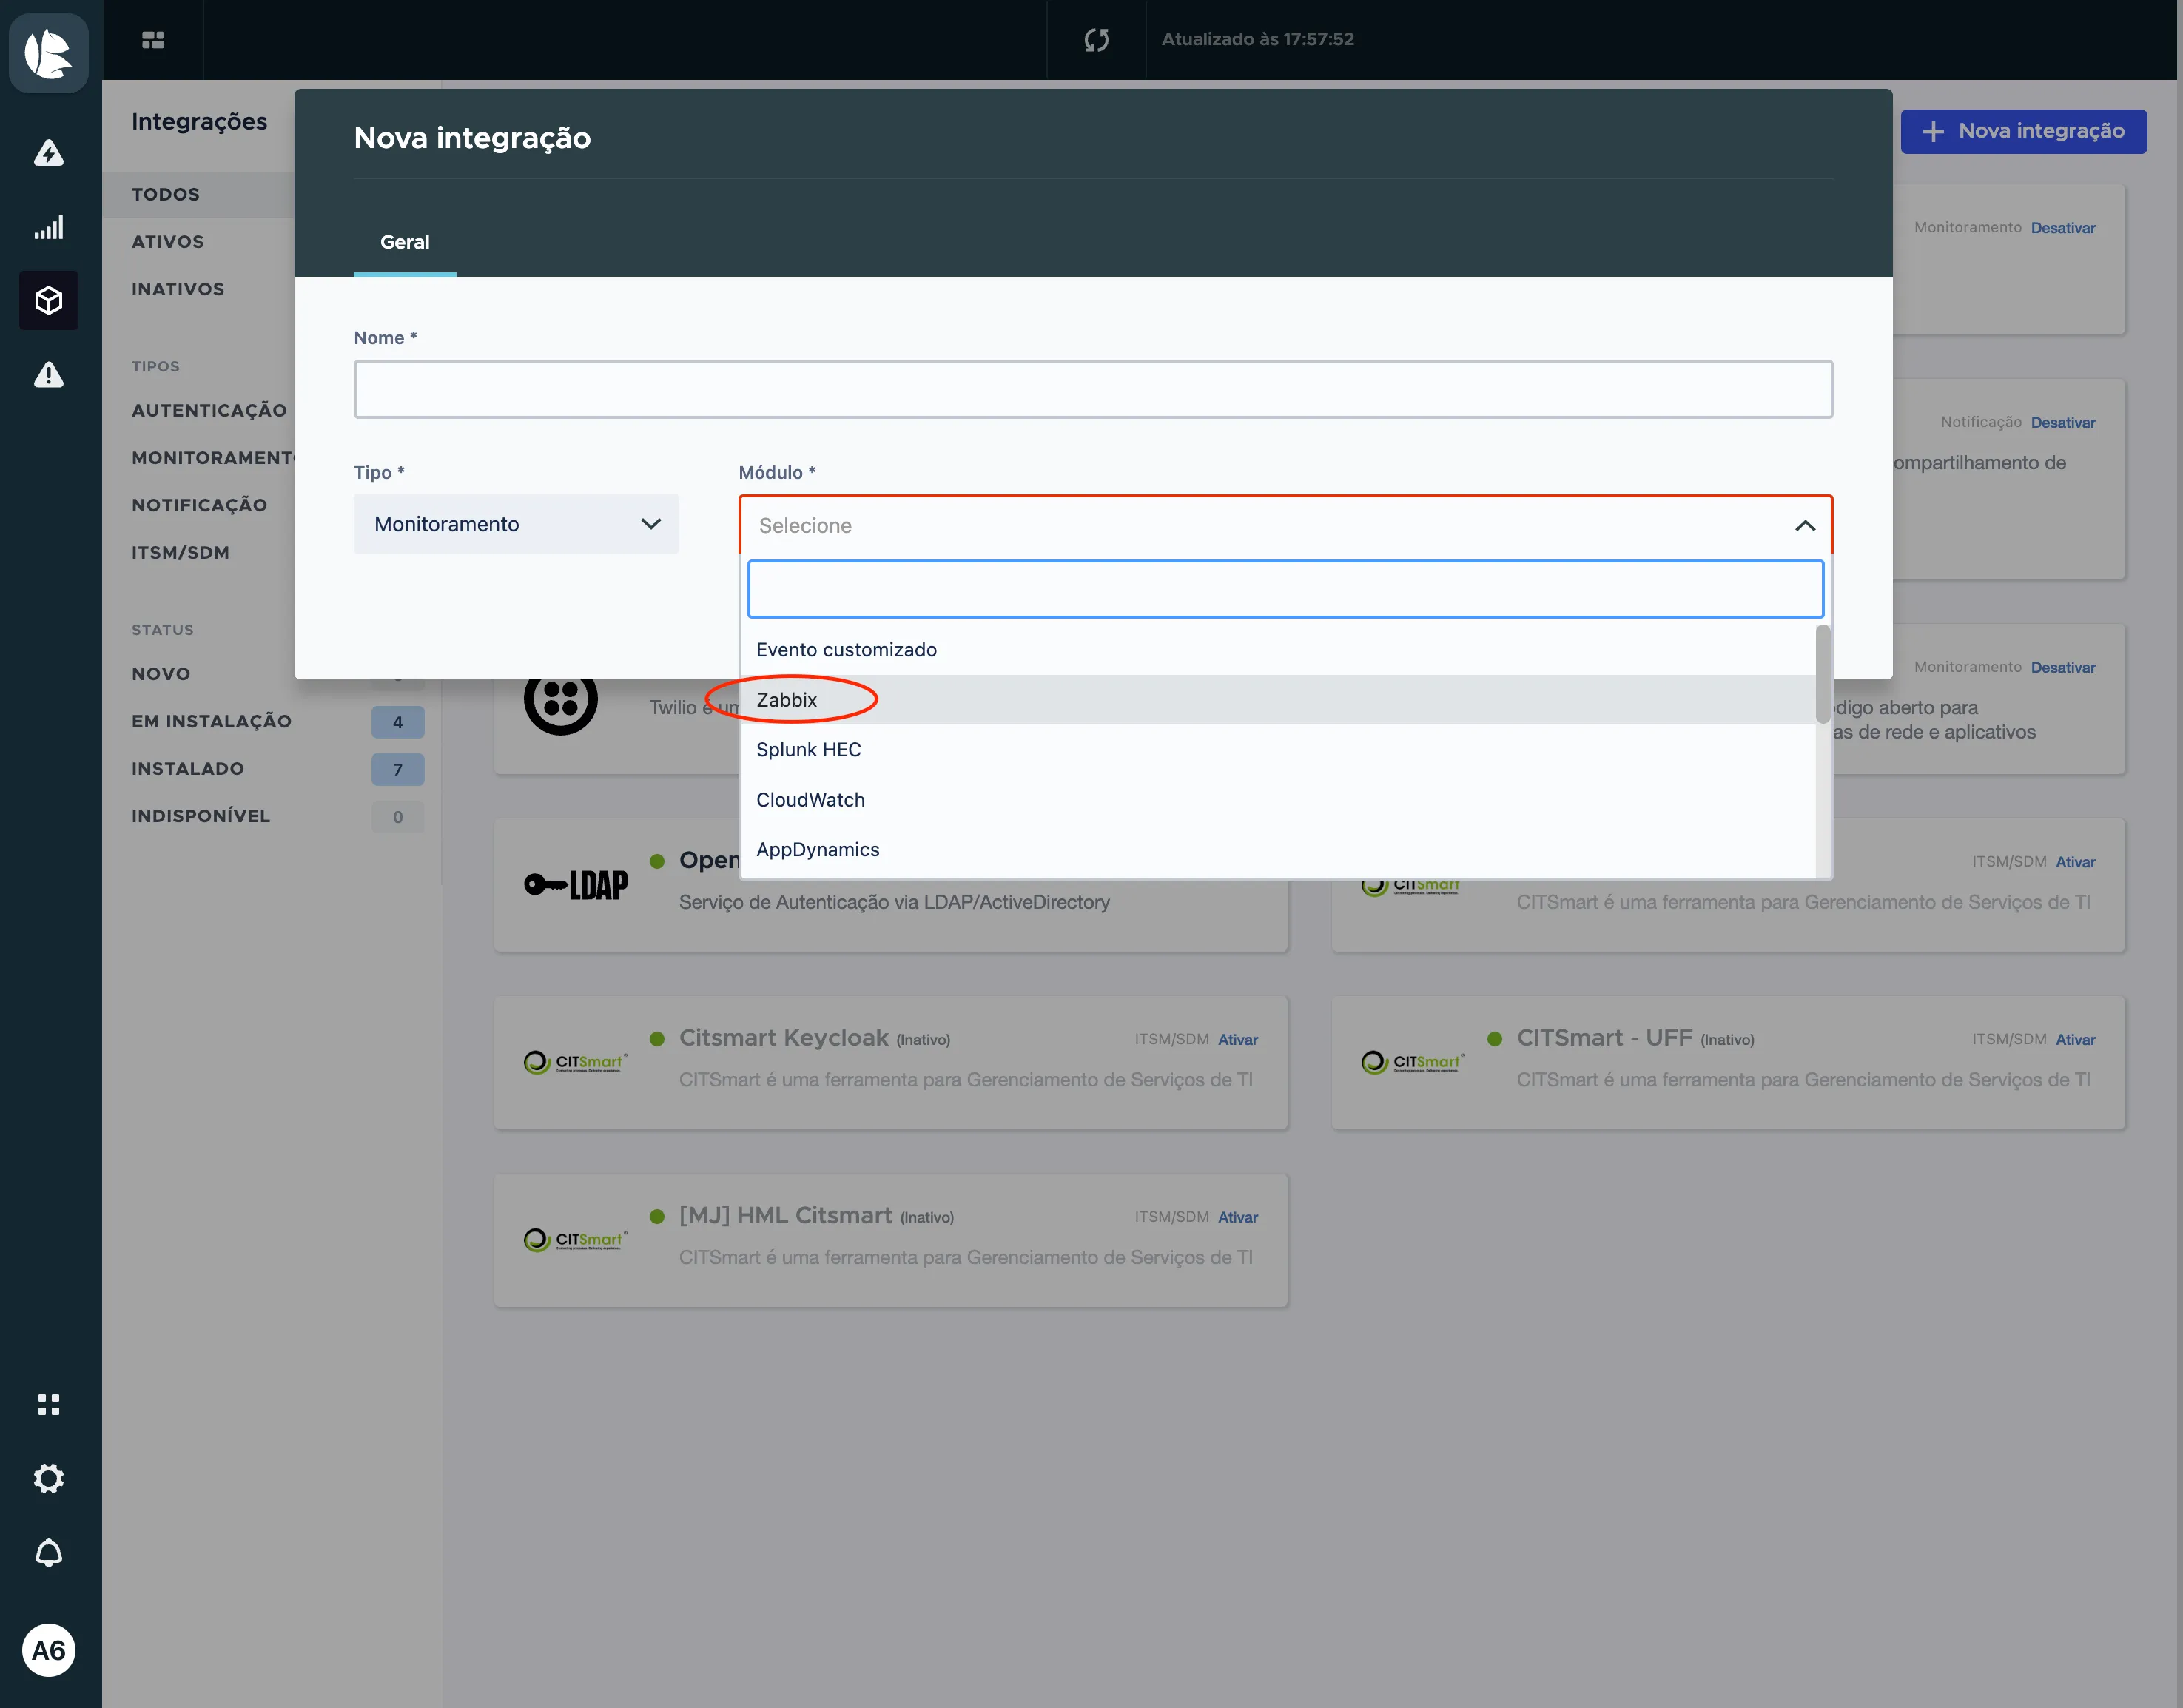Collapse the Módulo Selecione dropdown
The width and height of the screenshot is (2183, 1708).
point(1285,525)
